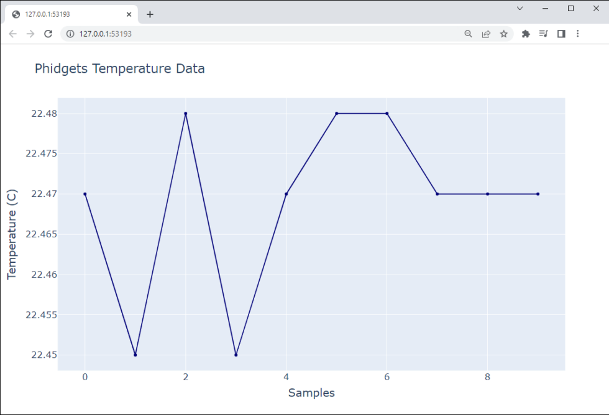Image resolution: width=609 pixels, height=415 pixels.
Task: Click the Temperature (C) axis label
Action: 14,232
